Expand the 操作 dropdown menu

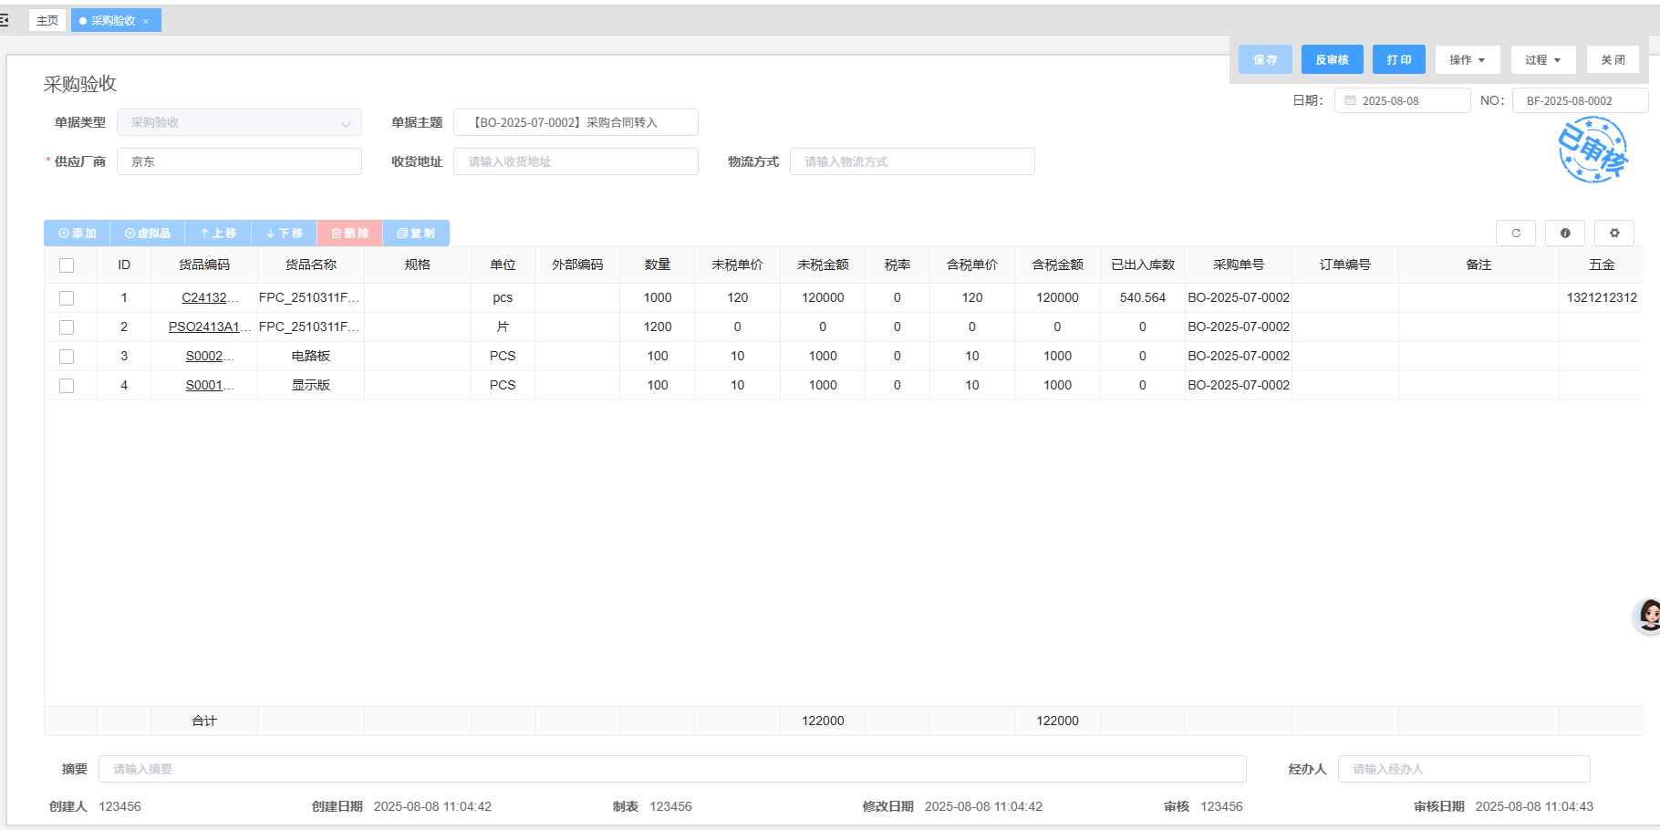click(x=1467, y=60)
